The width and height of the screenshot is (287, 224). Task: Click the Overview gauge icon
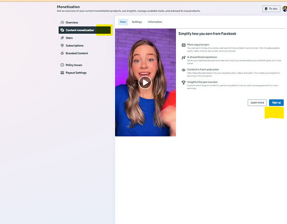(62, 22)
